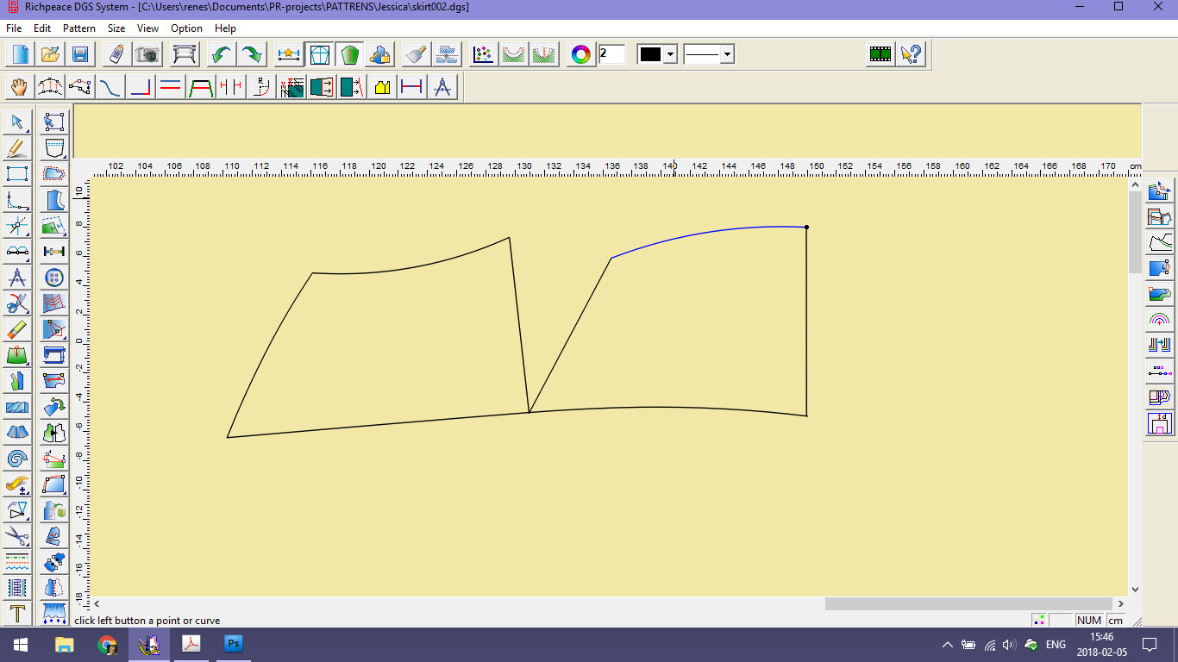Click the horizontal scrollbar right arrow
This screenshot has height=662, width=1178.
click(1121, 604)
